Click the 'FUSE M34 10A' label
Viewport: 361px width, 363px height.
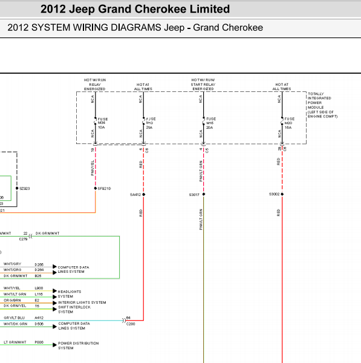click(103, 123)
